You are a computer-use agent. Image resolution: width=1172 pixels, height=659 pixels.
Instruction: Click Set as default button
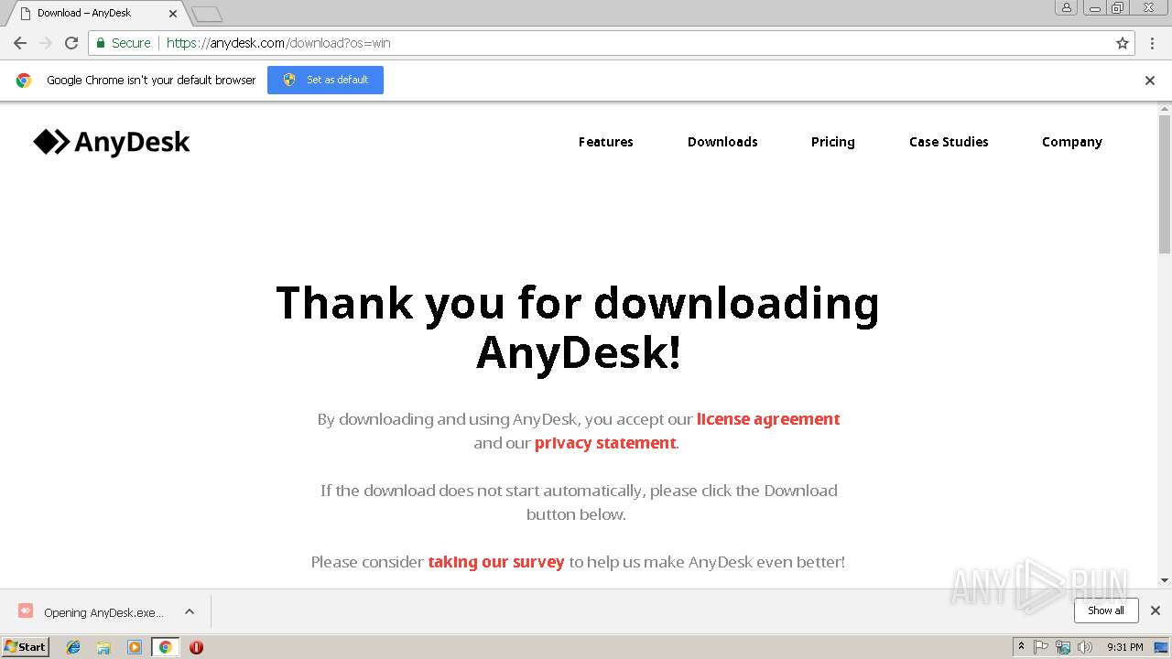click(x=325, y=80)
